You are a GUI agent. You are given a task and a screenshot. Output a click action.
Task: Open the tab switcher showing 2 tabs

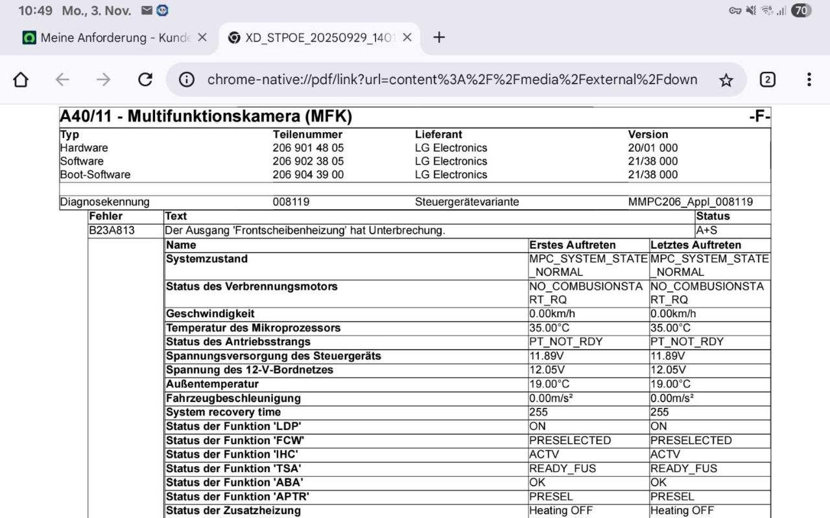(x=767, y=80)
